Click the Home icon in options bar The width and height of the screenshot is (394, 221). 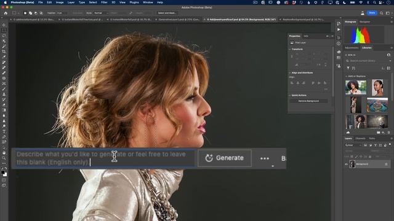tap(6, 13)
